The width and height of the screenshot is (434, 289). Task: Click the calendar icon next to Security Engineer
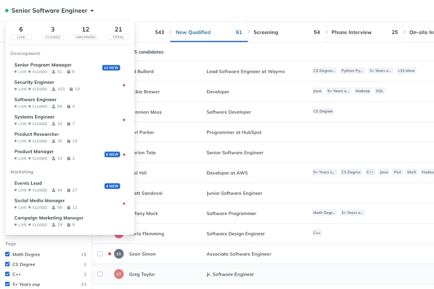[x=70, y=89]
